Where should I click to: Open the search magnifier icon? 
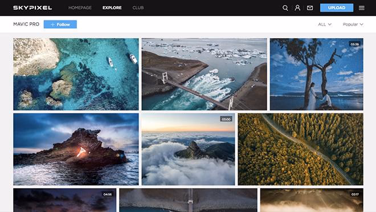coord(285,8)
